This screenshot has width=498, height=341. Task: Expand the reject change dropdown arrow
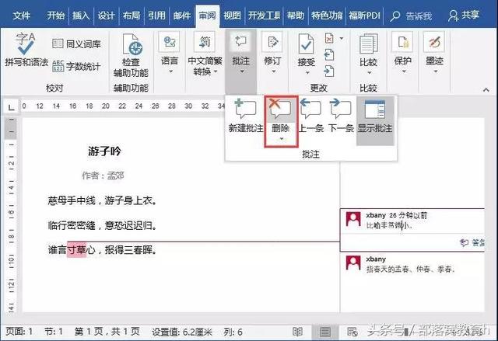(x=342, y=38)
